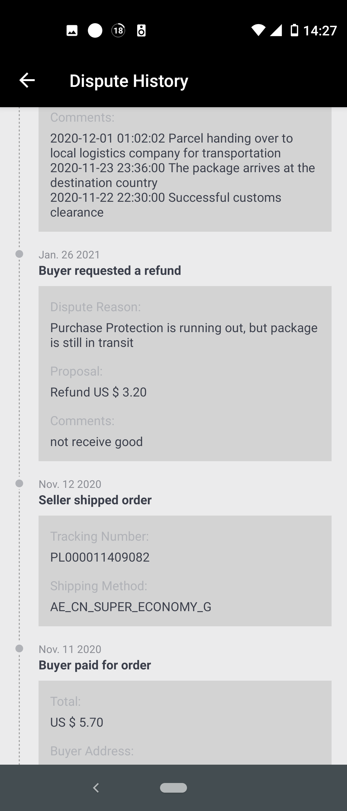Tap the battery icon in status bar
The image size is (347, 811).
[294, 31]
